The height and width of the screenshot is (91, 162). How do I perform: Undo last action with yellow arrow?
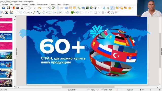click(39, 8)
